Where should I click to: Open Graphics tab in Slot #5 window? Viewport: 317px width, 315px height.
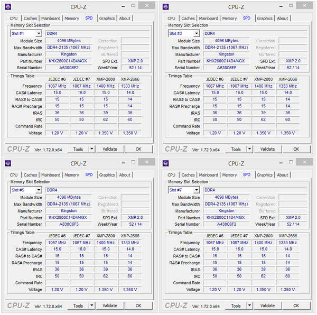tap(107, 175)
